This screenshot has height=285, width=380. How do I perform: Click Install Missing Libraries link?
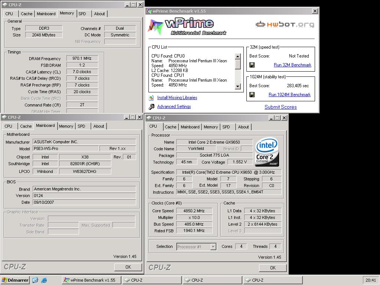(177, 98)
